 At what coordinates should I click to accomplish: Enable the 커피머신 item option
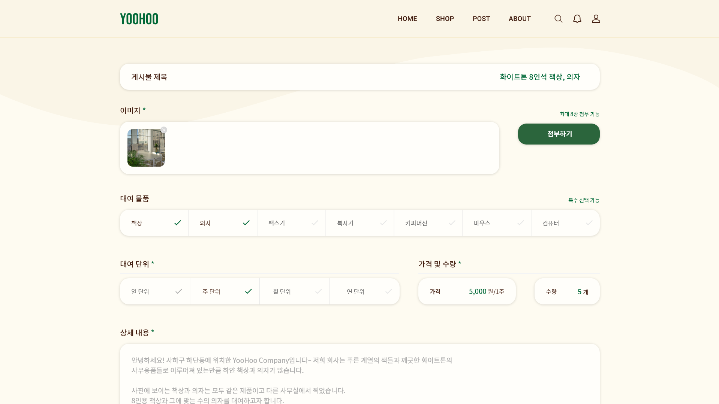point(428,222)
